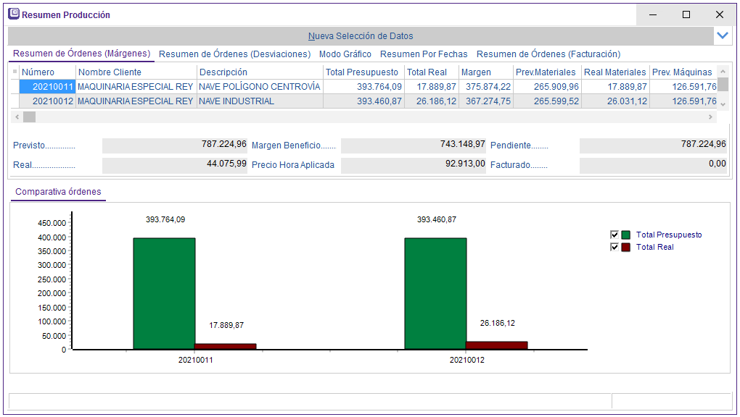
Task: Toggle the Total Real legend checkbox
Action: click(x=614, y=247)
